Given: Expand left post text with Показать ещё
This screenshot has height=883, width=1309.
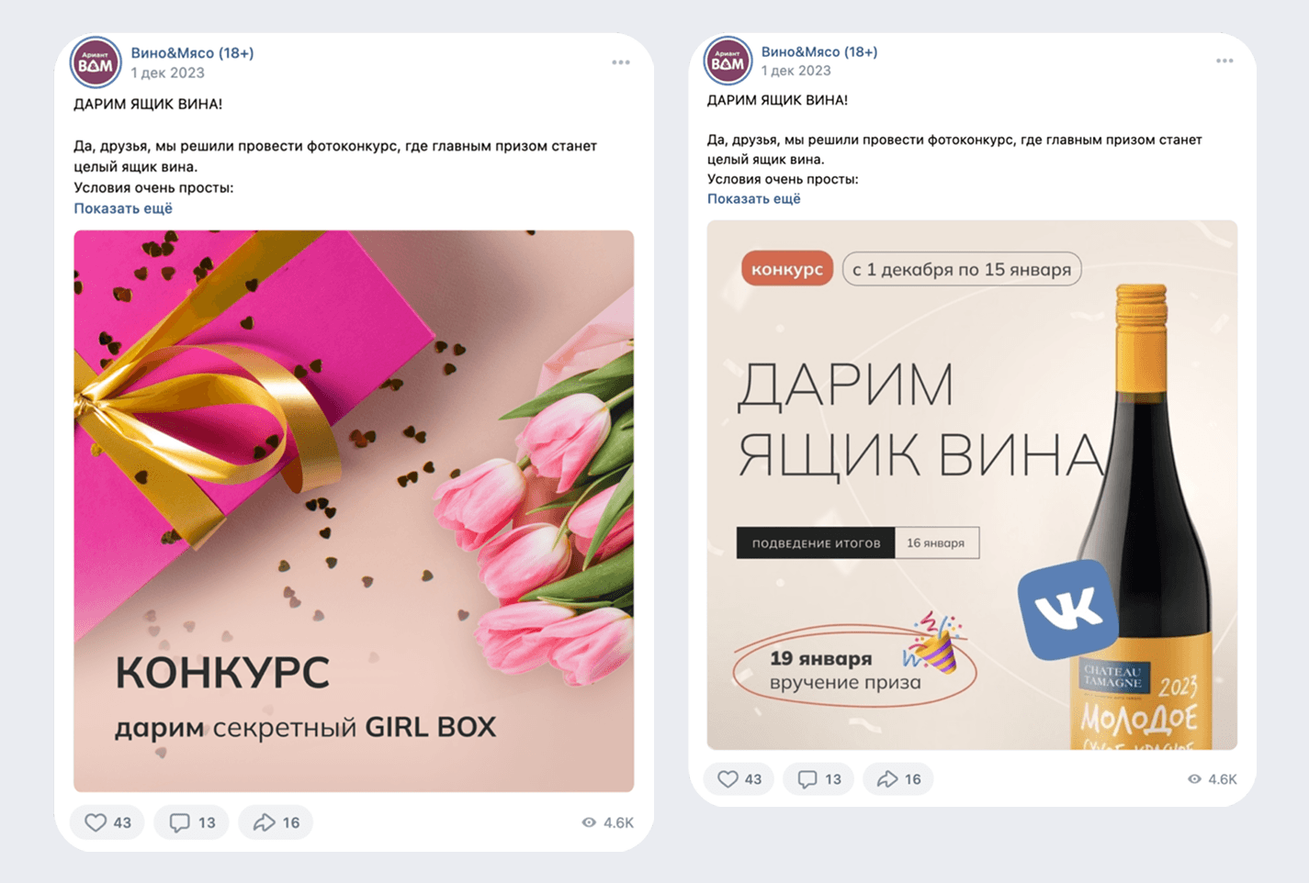Looking at the screenshot, I should tap(123, 208).
